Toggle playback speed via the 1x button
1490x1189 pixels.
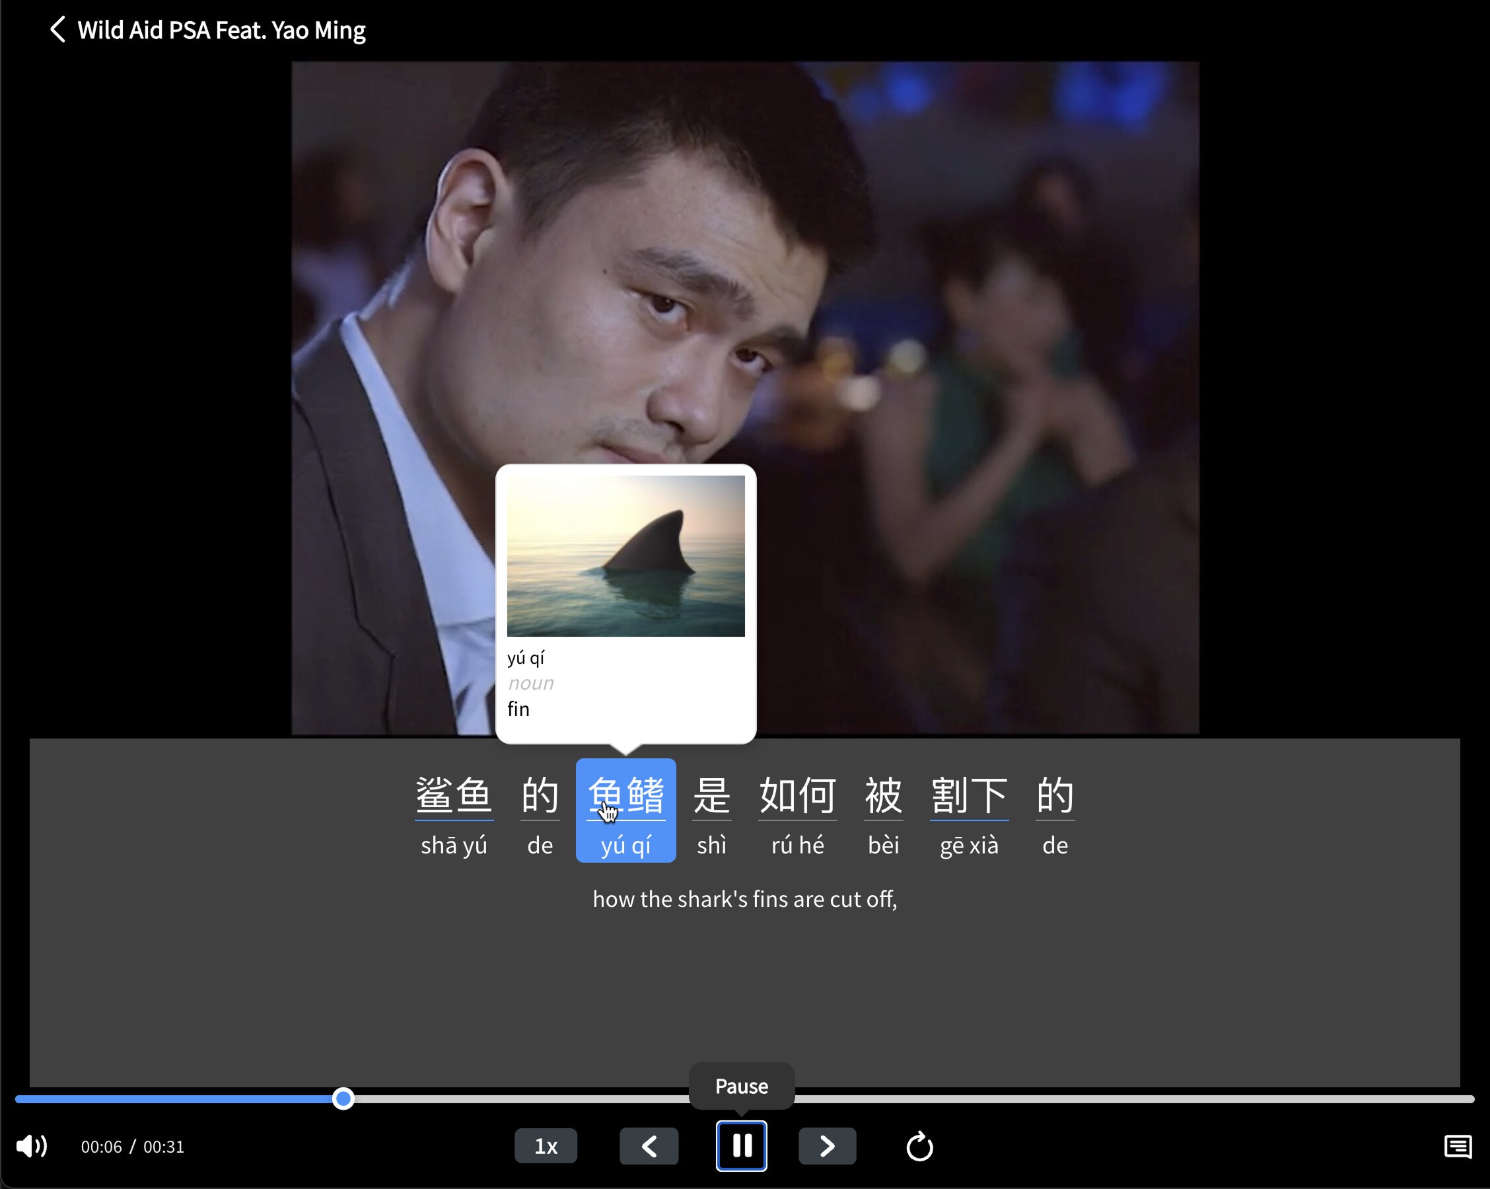point(546,1145)
